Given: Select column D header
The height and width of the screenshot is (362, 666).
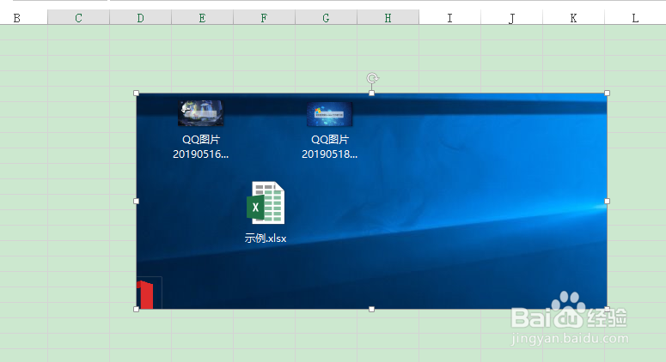Looking at the screenshot, I should [141, 18].
